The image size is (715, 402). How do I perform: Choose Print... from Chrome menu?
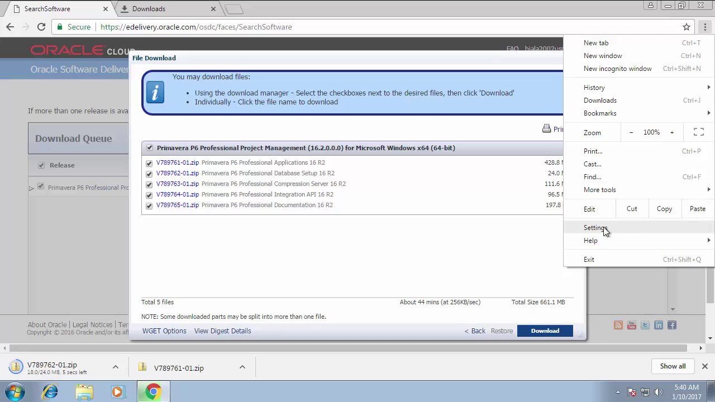click(x=639, y=151)
